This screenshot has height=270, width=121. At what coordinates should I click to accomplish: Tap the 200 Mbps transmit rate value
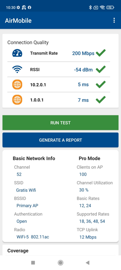pos(83,53)
